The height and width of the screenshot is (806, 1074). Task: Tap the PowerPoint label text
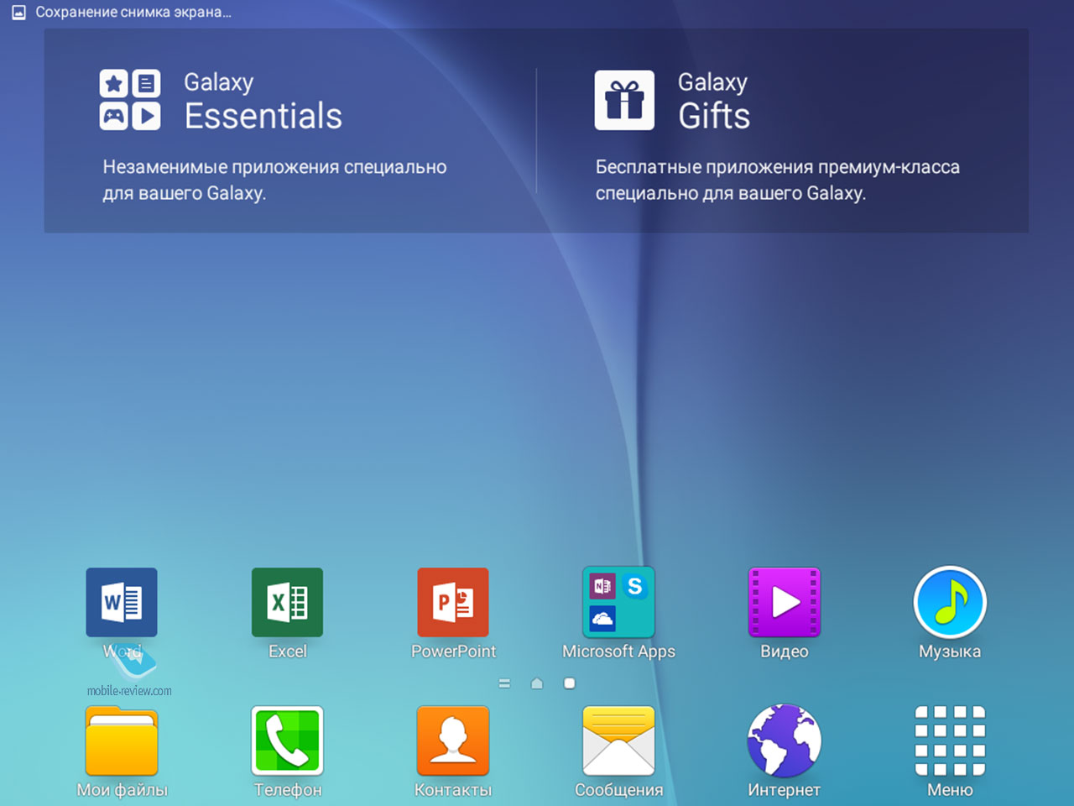453,652
